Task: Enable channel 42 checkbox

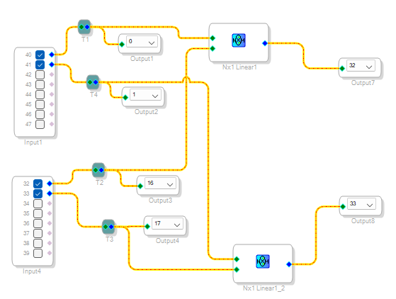Action: (40, 74)
